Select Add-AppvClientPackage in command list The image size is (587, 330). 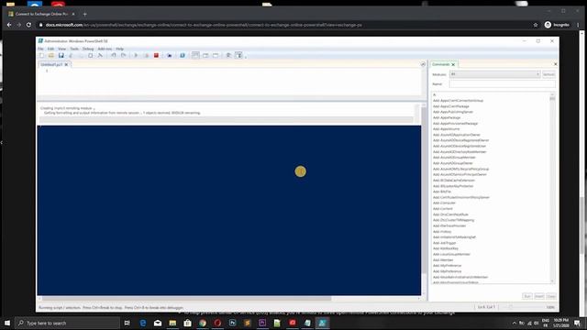point(450,106)
